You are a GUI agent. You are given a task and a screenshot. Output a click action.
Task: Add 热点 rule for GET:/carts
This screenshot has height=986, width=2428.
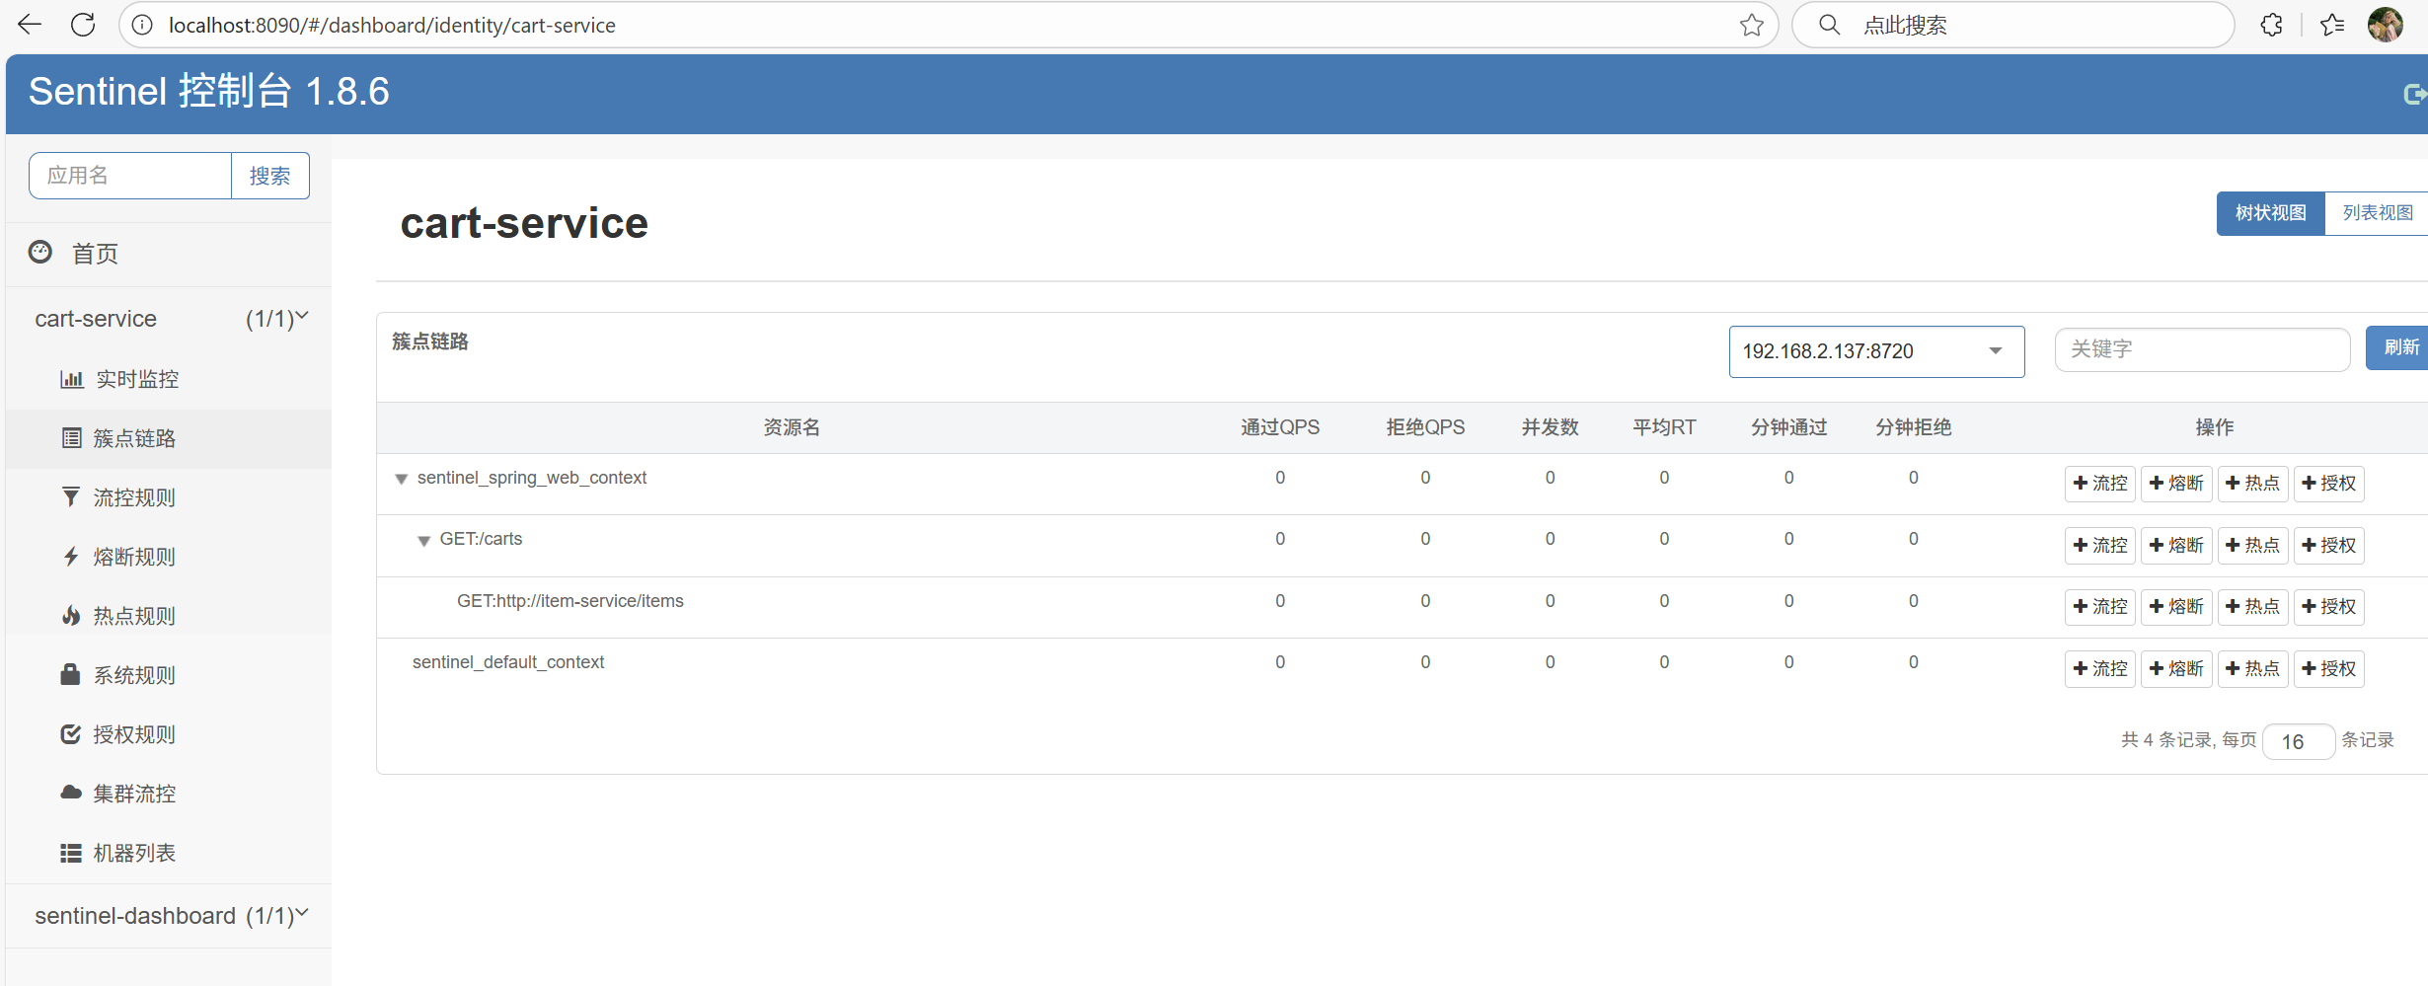pyautogui.click(x=2252, y=546)
